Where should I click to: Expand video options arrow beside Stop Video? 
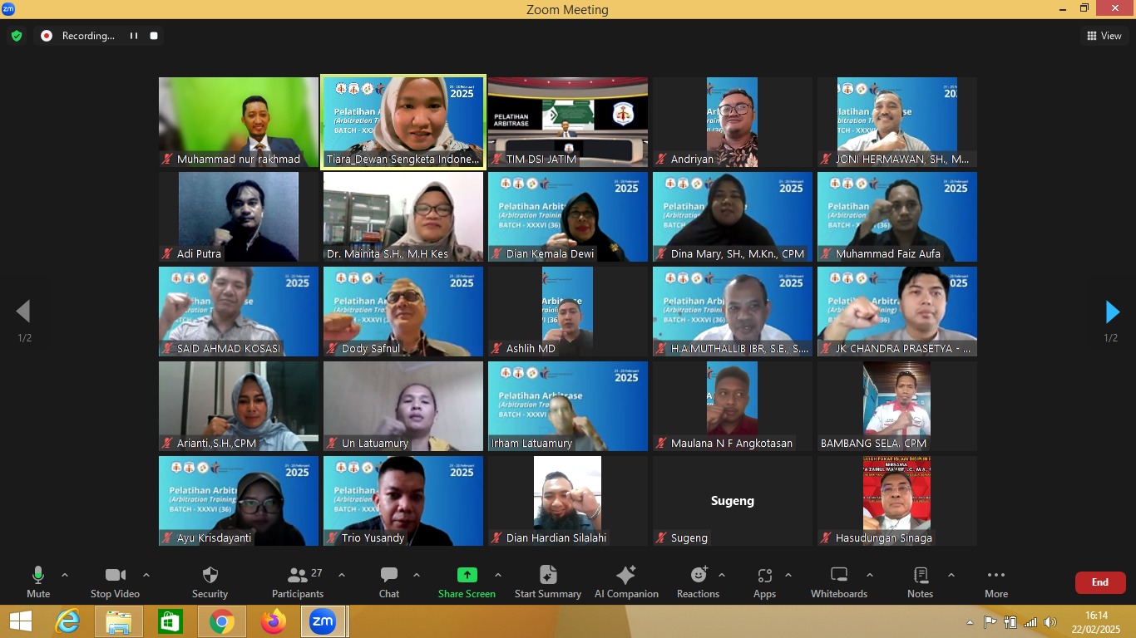(146, 575)
